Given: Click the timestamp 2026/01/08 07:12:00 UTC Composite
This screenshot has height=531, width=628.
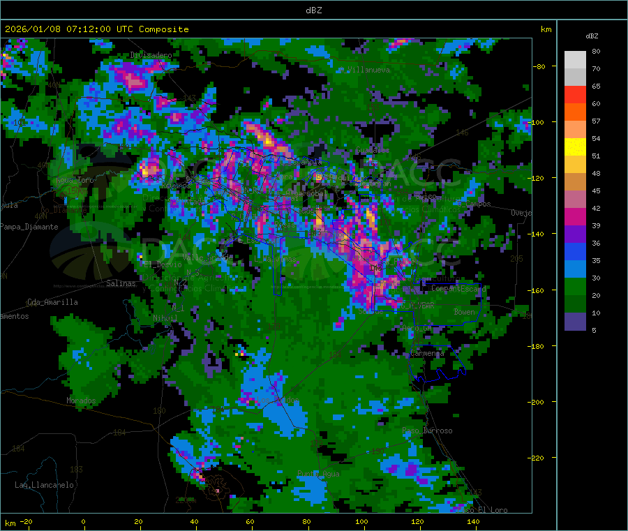Looking at the screenshot, I should coord(96,29).
